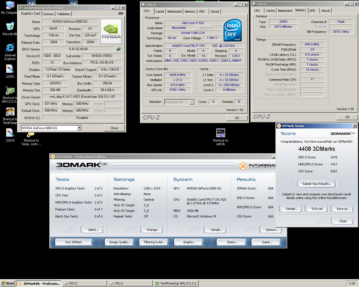Open Filtering & AA settings
359x287 pixels.
point(154,242)
